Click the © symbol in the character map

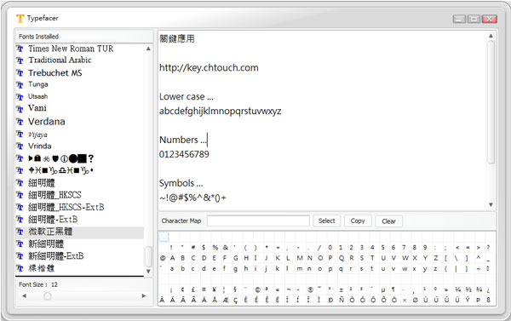coord(257,289)
